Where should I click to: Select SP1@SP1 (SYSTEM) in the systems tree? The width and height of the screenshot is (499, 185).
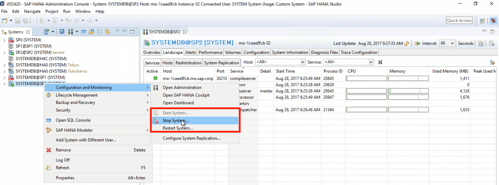point(33,46)
